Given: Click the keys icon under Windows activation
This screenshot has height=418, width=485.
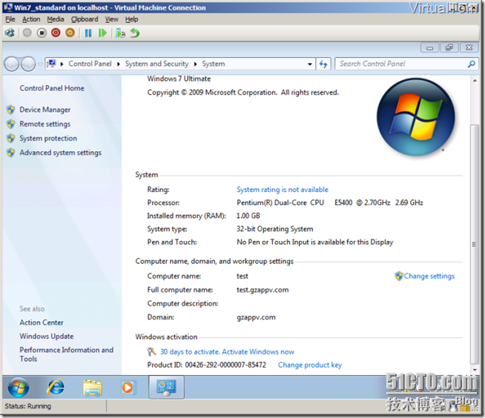Looking at the screenshot, I should [x=151, y=351].
